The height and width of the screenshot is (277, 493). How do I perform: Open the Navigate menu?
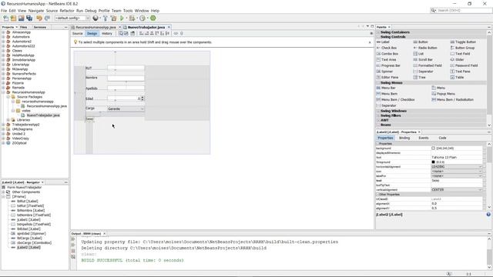click(x=36, y=11)
